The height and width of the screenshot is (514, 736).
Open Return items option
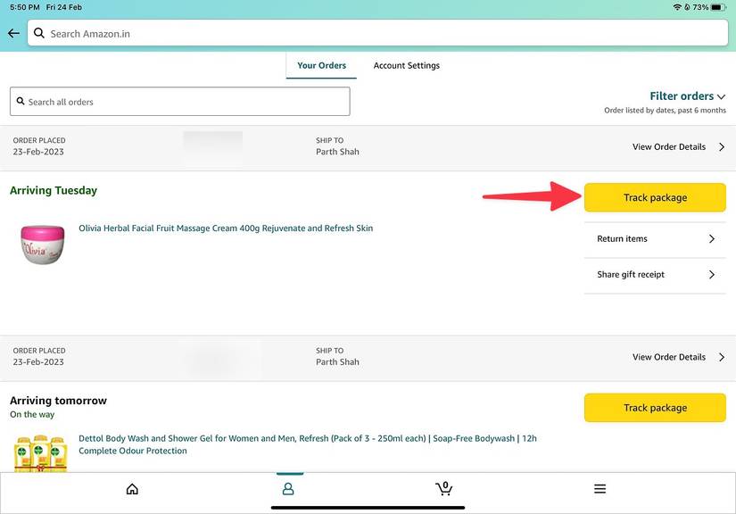[655, 239]
